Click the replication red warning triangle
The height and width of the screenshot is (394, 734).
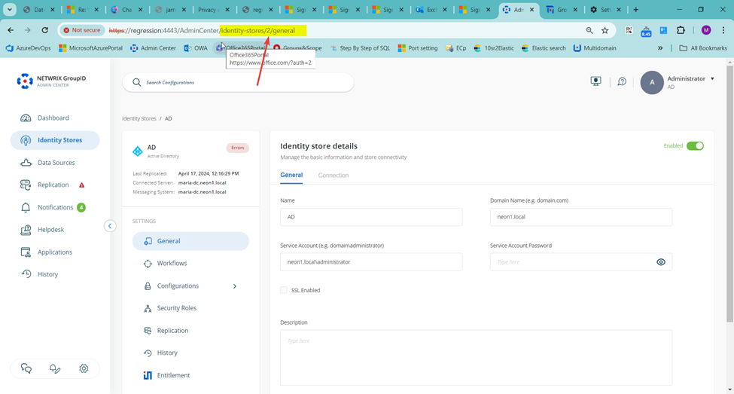(x=82, y=185)
